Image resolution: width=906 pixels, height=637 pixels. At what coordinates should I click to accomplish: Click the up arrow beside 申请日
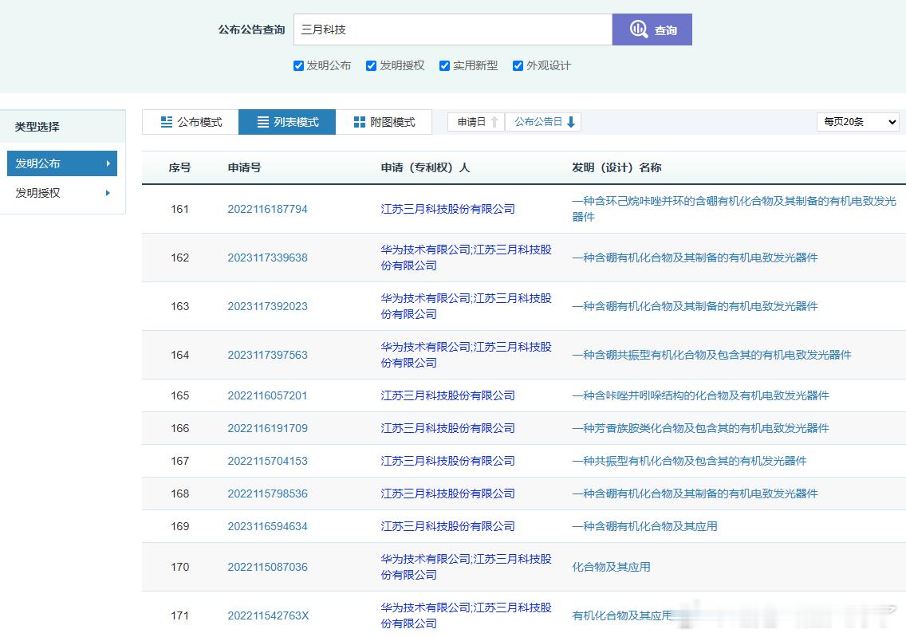tap(494, 122)
